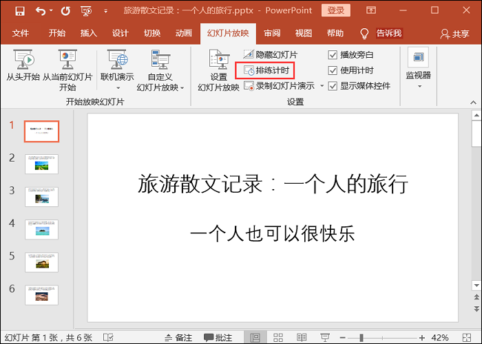Screen dimensions: 482x344
Task: Start slideshow with 从头开始 icon
Action: (23, 60)
